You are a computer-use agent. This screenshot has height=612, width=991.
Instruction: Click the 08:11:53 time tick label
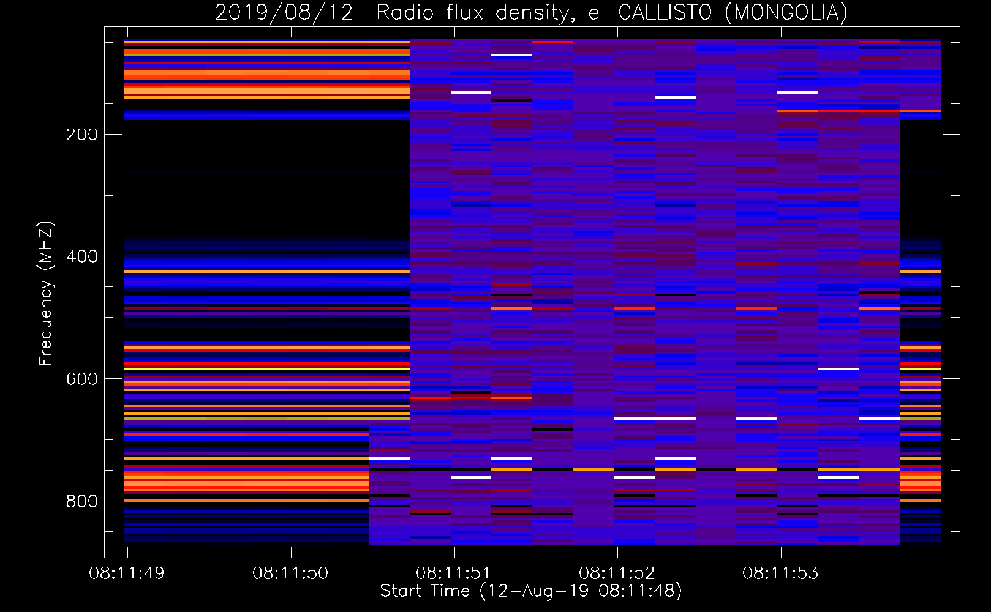tap(780, 573)
